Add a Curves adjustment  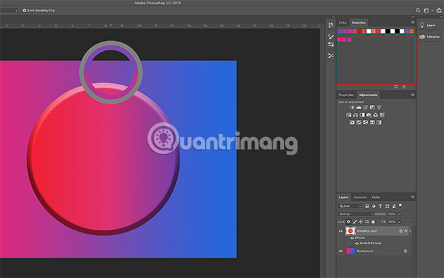coord(365,108)
